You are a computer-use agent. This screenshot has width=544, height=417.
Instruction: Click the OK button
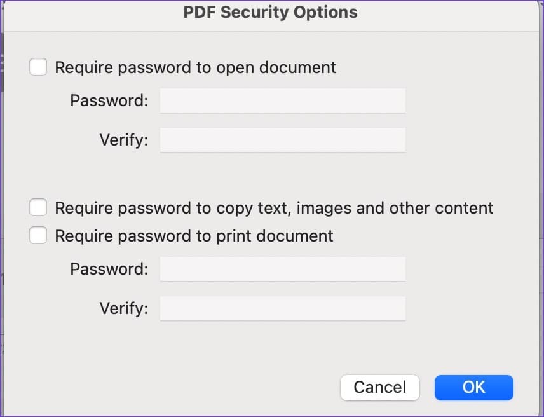pos(473,388)
